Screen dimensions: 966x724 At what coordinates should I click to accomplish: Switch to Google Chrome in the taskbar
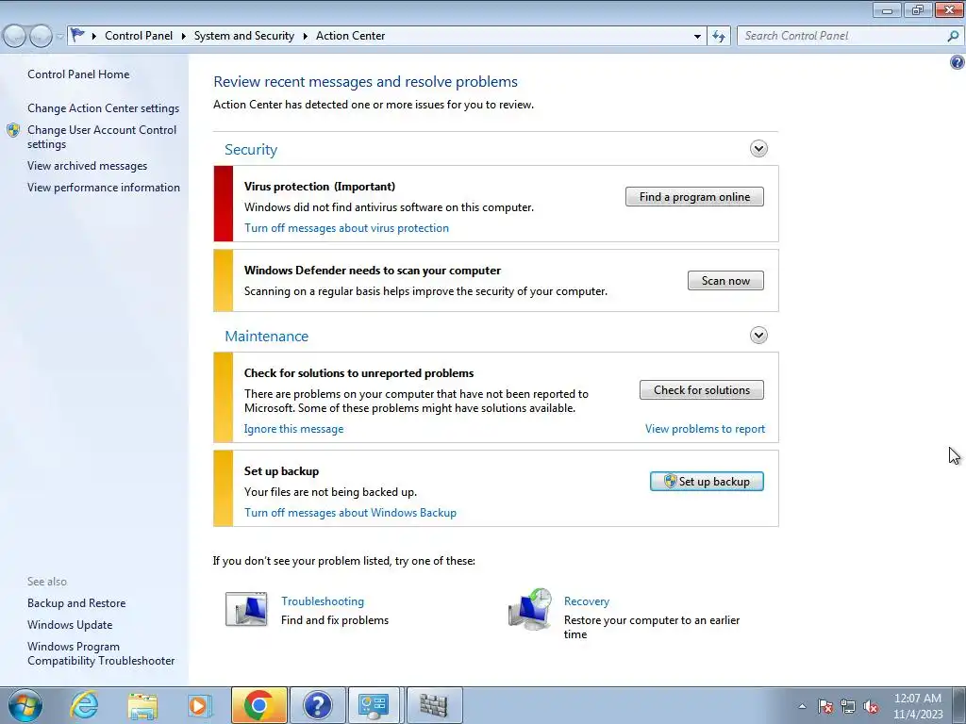click(x=258, y=705)
